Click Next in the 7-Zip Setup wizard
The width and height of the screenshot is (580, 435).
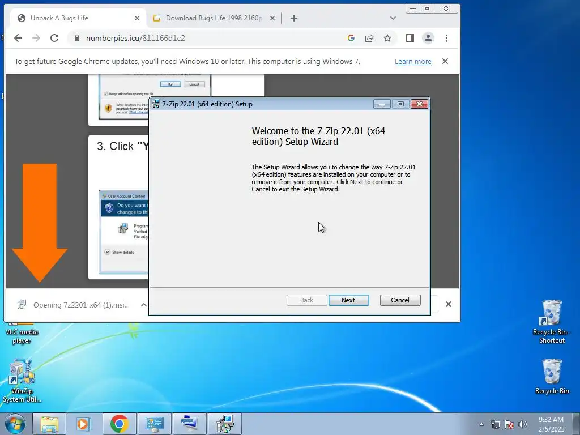tap(348, 300)
